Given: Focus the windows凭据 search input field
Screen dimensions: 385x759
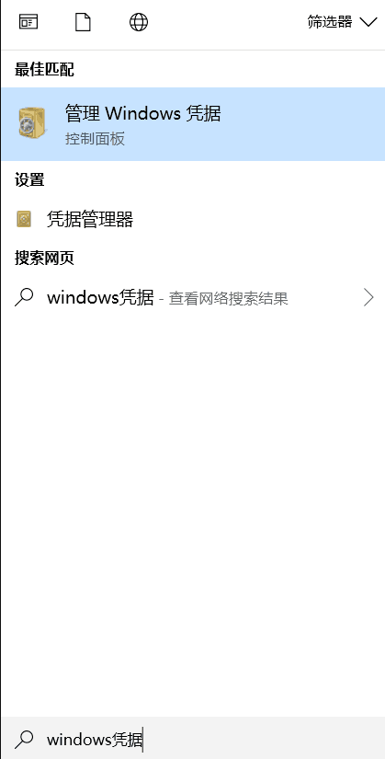Looking at the screenshot, I should coord(193,739).
